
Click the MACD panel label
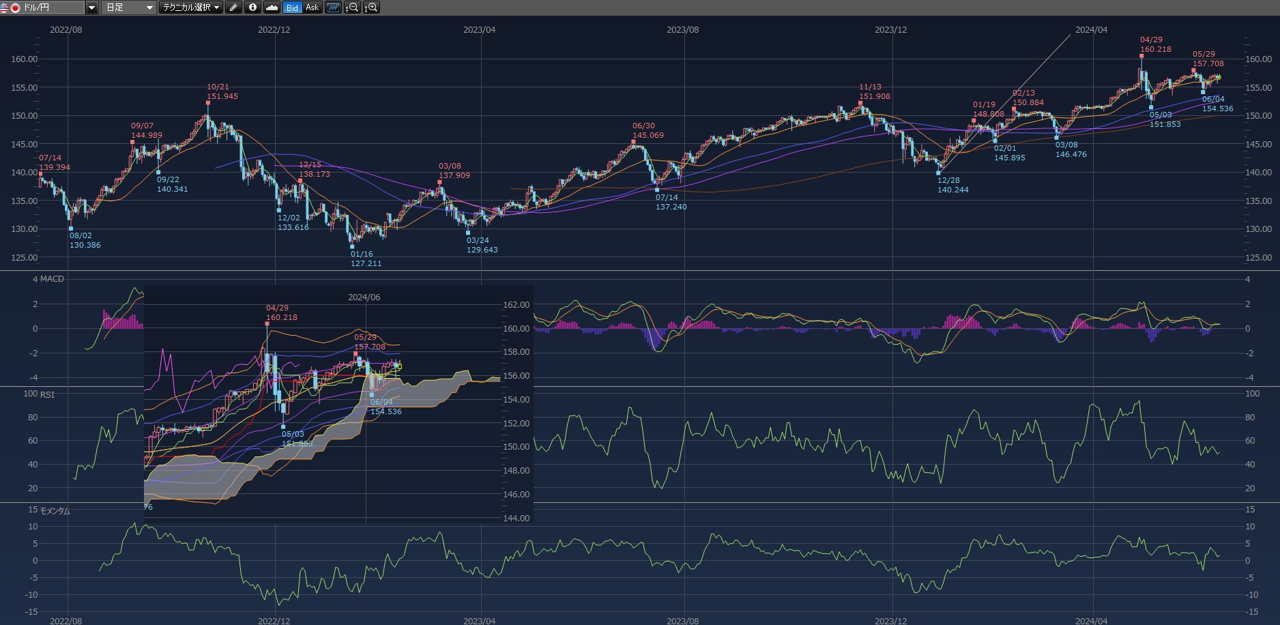51,279
